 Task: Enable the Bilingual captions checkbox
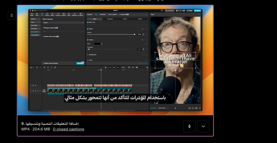pyautogui.click(x=43, y=28)
